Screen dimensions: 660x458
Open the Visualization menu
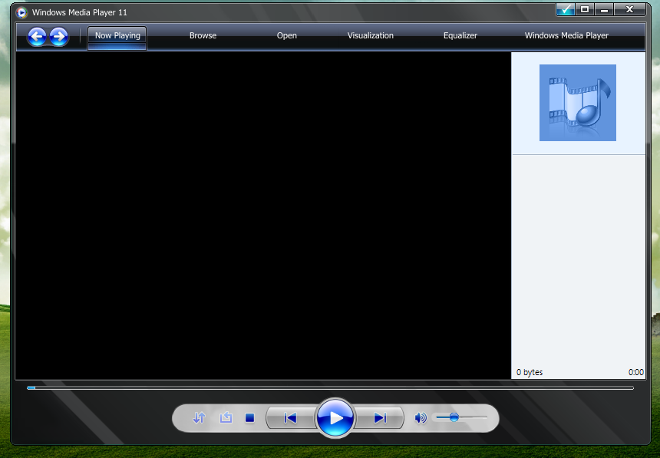click(x=370, y=36)
